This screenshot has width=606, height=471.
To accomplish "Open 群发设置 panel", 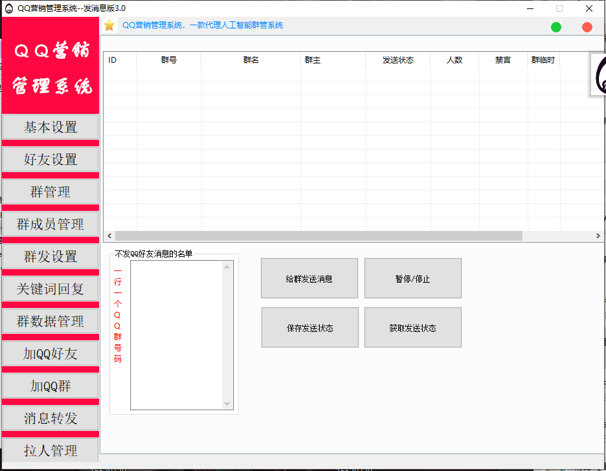I will 50,256.
